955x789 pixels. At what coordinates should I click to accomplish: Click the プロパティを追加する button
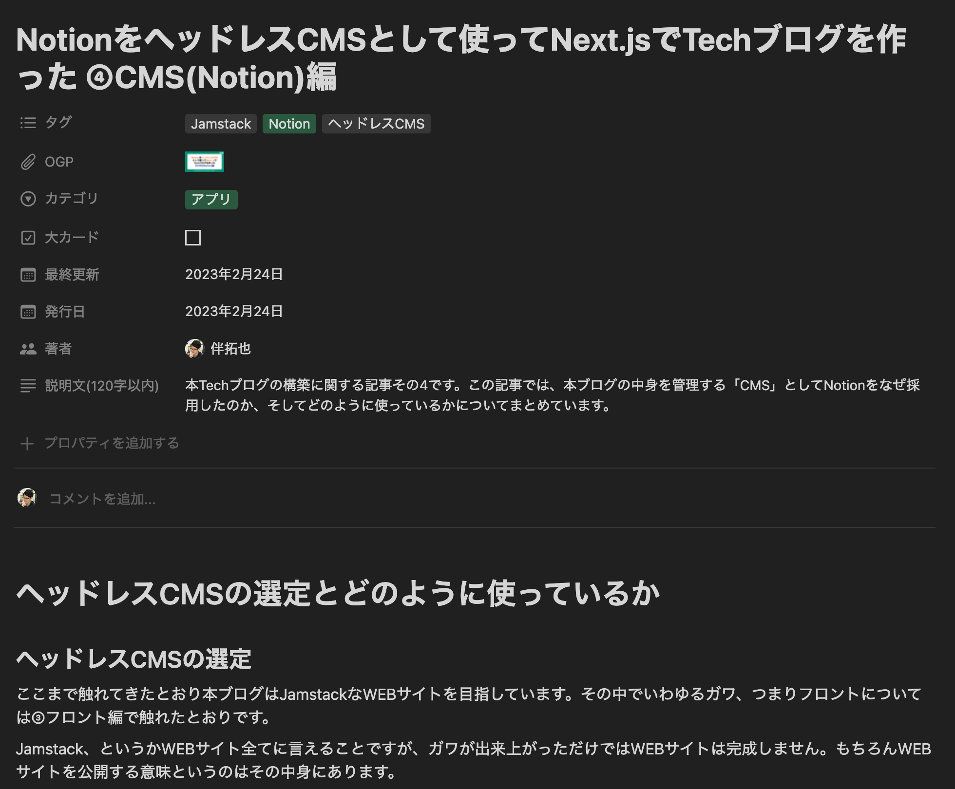click(x=112, y=443)
